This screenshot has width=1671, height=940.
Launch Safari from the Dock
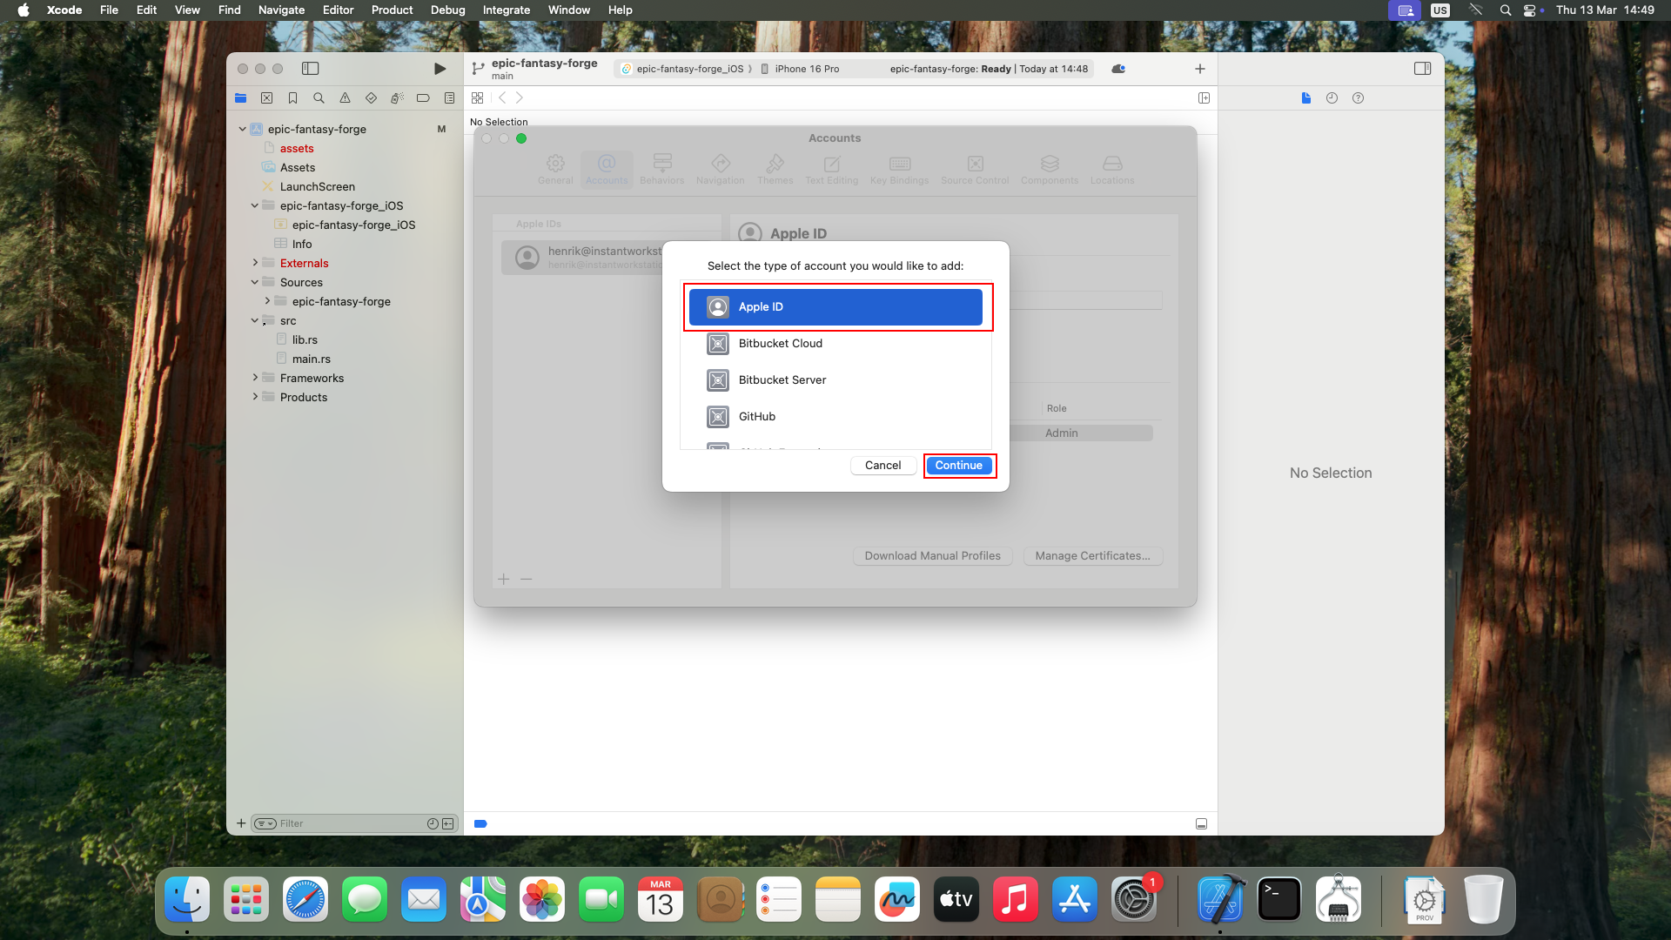click(305, 899)
